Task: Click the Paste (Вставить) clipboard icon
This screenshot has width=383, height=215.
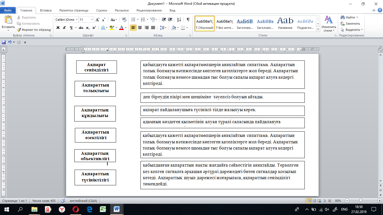Action: tap(8, 20)
